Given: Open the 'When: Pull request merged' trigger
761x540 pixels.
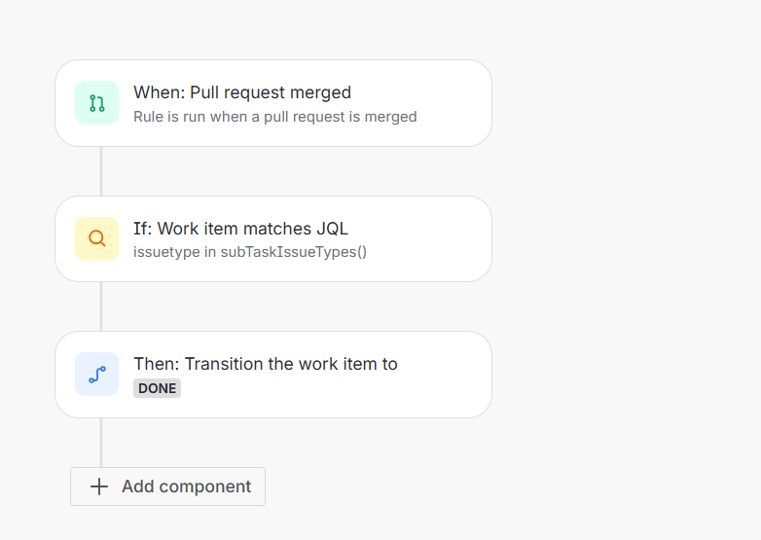Looking at the screenshot, I should [273, 103].
